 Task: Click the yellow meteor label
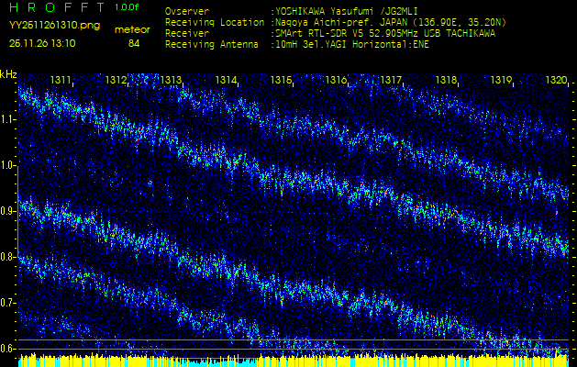click(132, 29)
